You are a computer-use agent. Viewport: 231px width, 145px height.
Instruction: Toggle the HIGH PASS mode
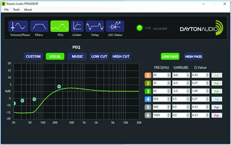click(194, 57)
